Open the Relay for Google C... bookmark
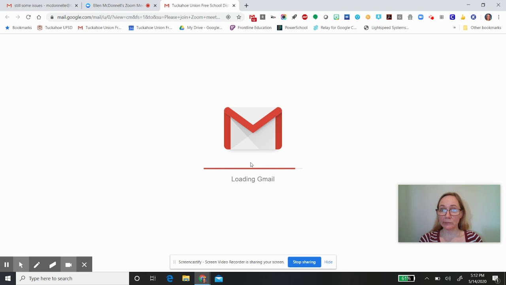Image resolution: width=506 pixels, height=285 pixels. [335, 28]
